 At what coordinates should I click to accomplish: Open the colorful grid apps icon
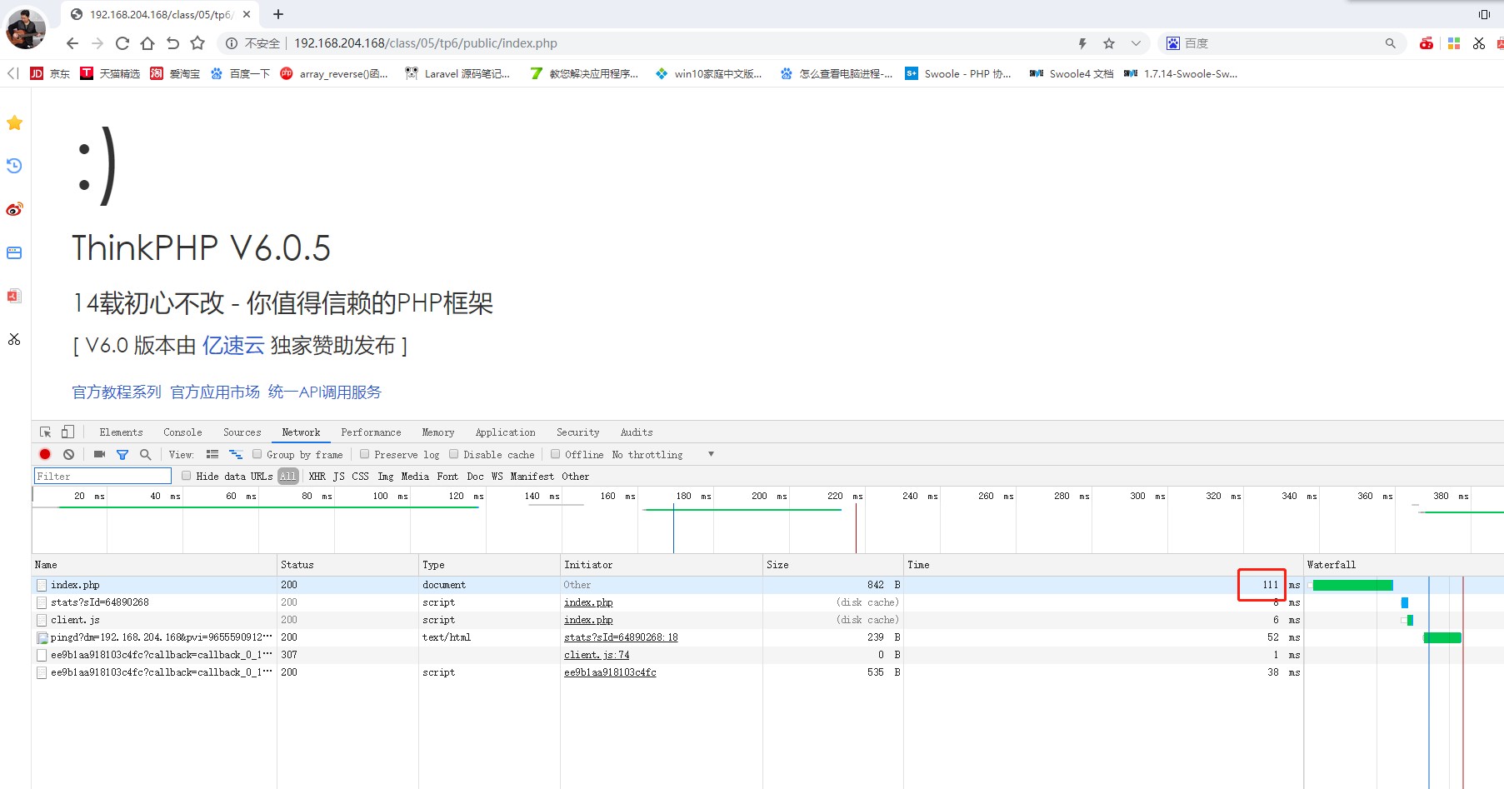pos(1454,43)
